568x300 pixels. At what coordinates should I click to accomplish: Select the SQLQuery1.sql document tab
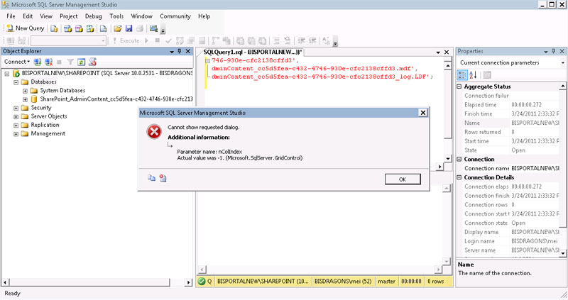pyautogui.click(x=253, y=52)
